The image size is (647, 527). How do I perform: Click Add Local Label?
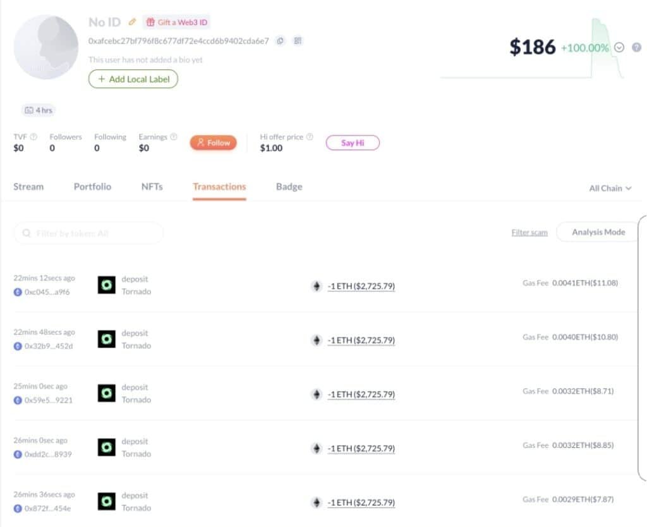pyautogui.click(x=133, y=79)
